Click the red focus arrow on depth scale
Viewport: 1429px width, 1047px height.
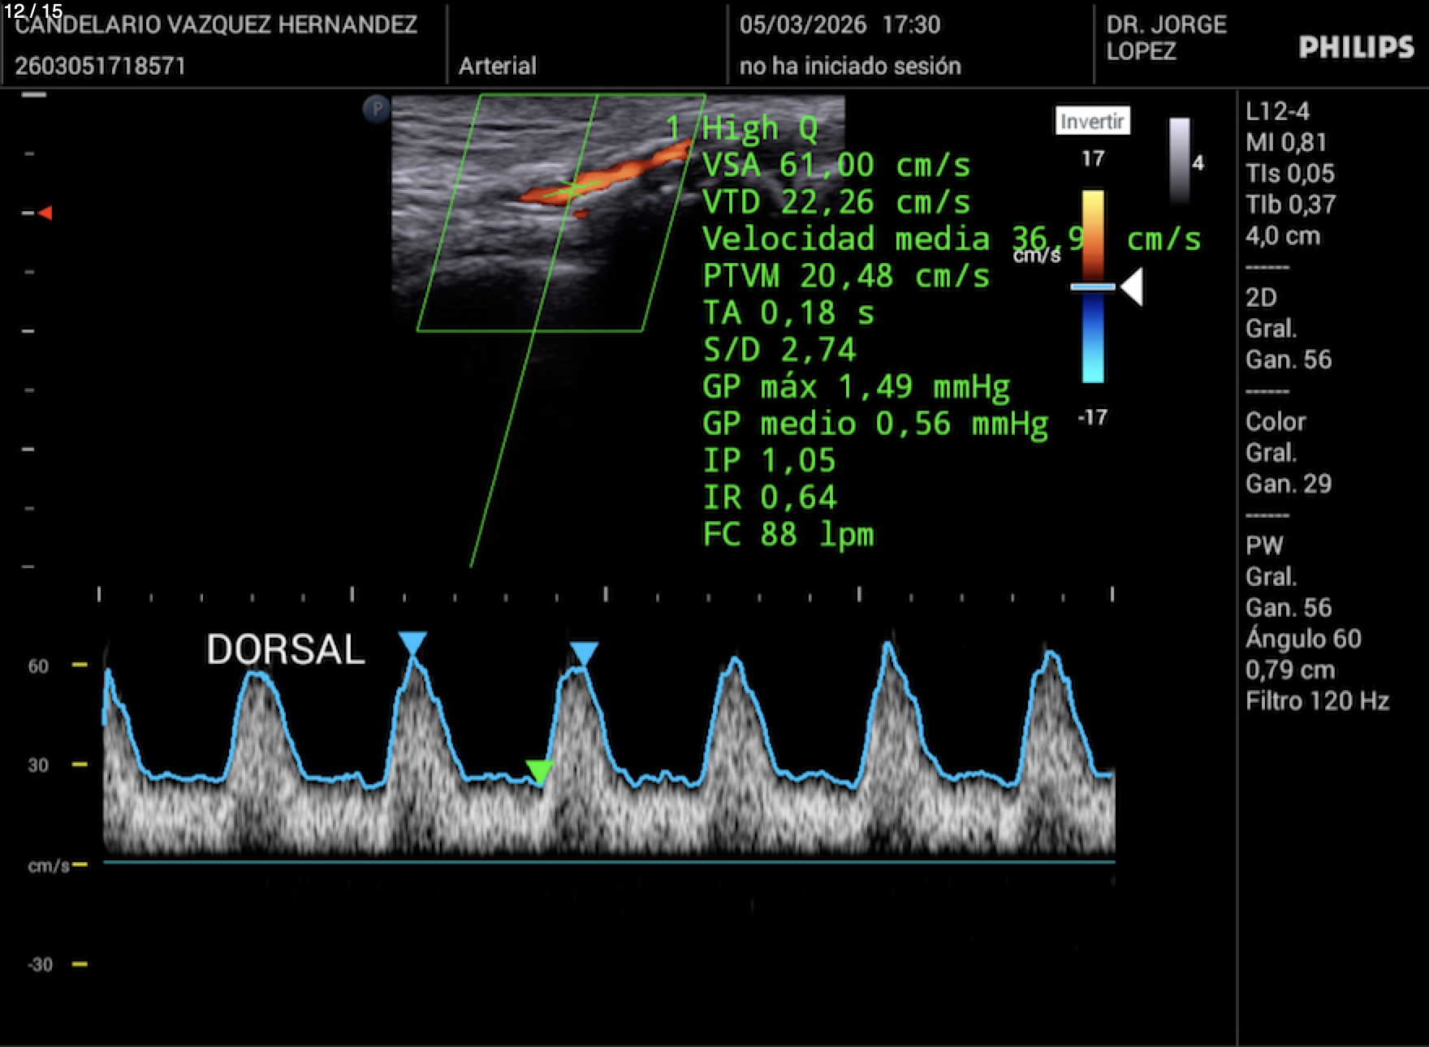coord(45,213)
